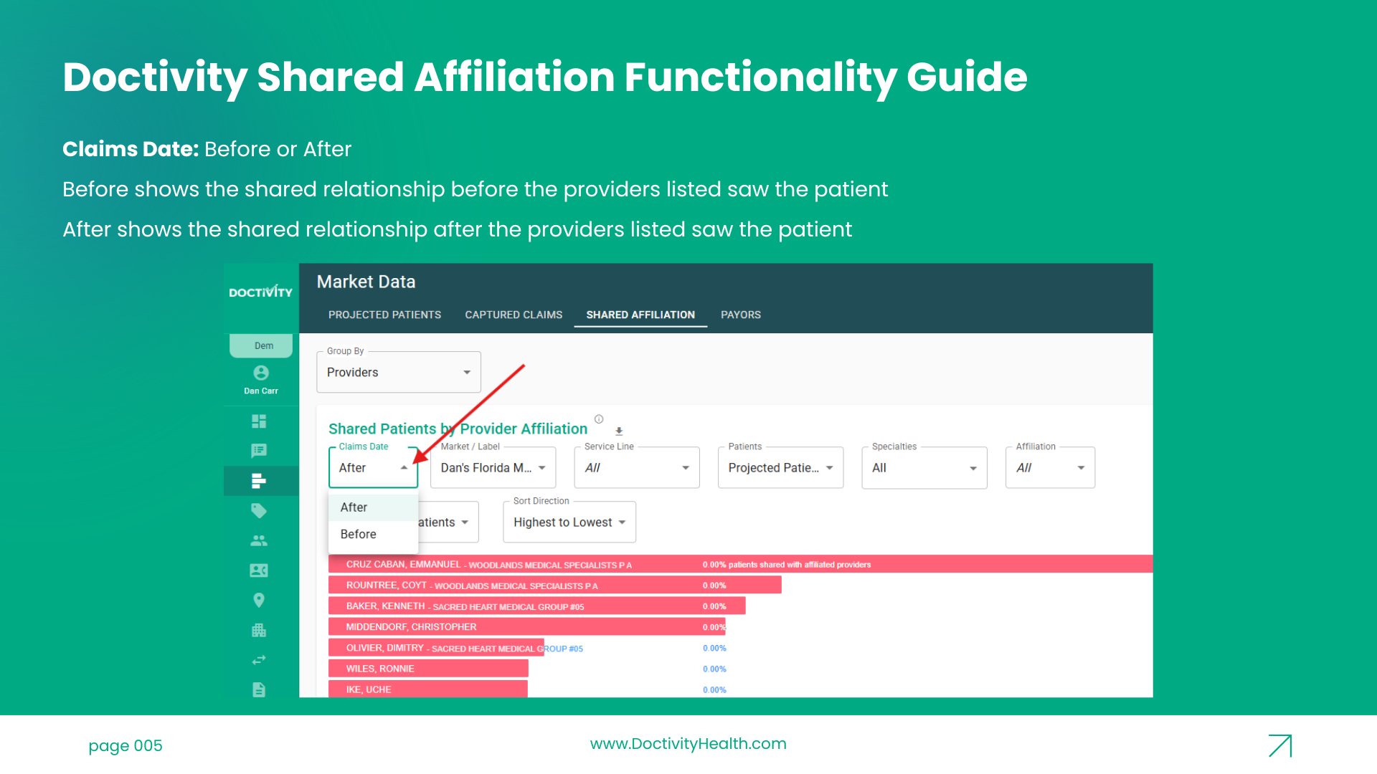Image resolution: width=1377 pixels, height=774 pixels.
Task: Click the info icon near Provider Affiliation
Action: point(599,419)
